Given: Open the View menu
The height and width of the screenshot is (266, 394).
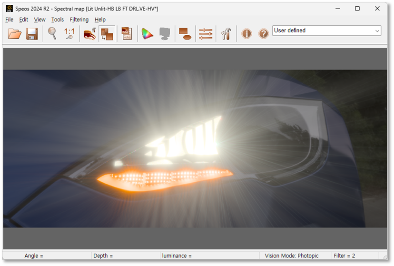Looking at the screenshot, I should pos(39,20).
